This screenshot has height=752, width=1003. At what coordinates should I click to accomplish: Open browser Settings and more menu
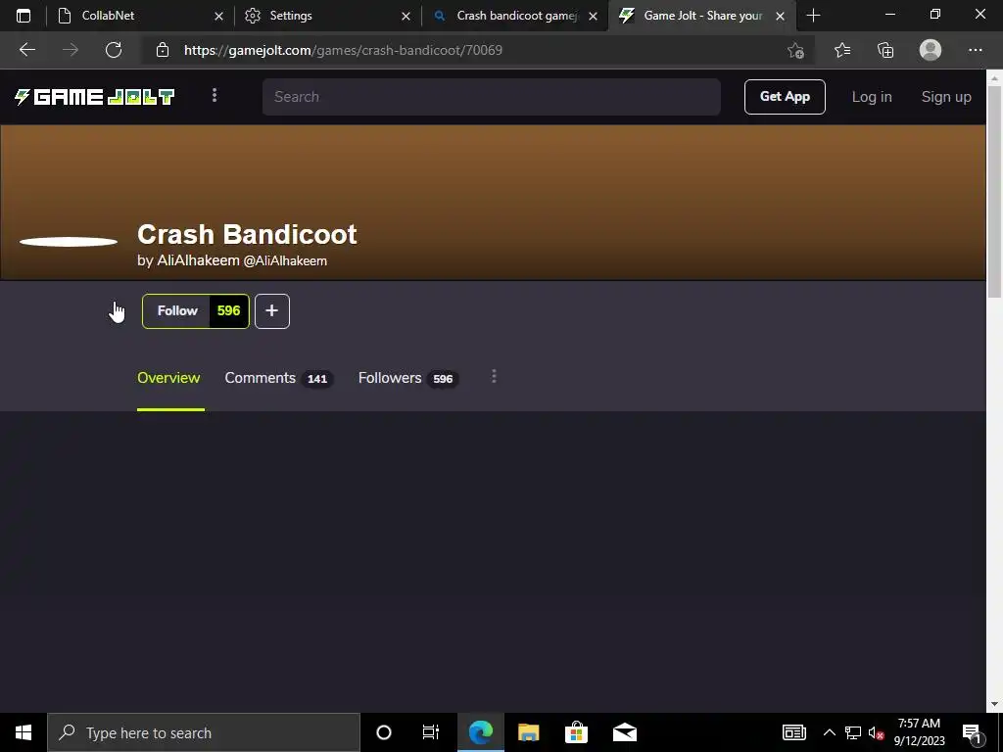(975, 50)
